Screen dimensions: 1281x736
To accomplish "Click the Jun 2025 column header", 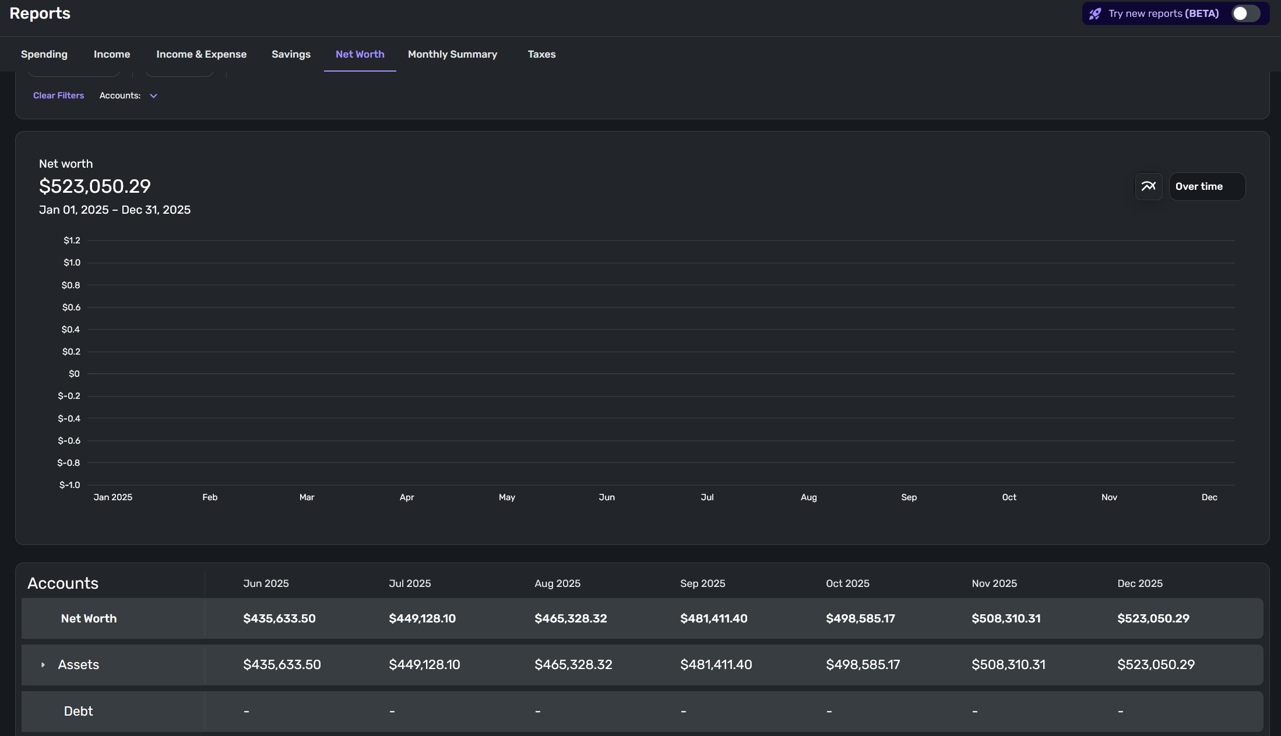I will click(266, 583).
